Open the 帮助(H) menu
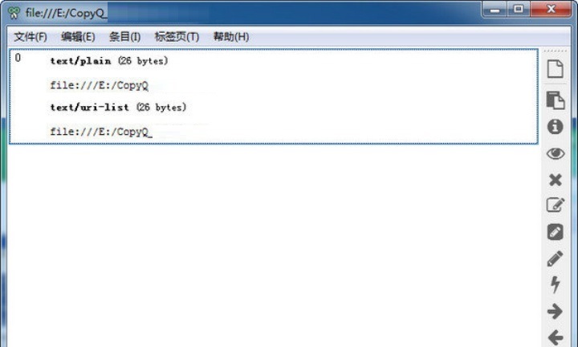The height and width of the screenshot is (347, 578). (x=231, y=37)
